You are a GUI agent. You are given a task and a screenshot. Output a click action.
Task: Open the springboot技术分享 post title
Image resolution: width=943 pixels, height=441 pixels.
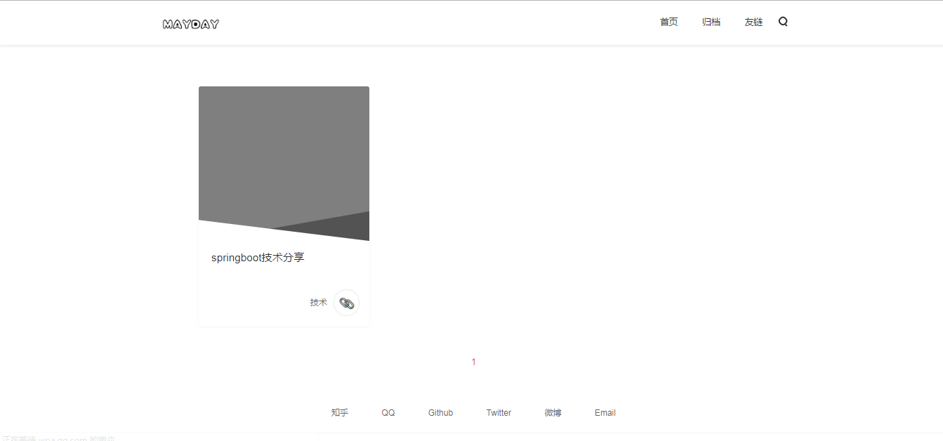(258, 258)
